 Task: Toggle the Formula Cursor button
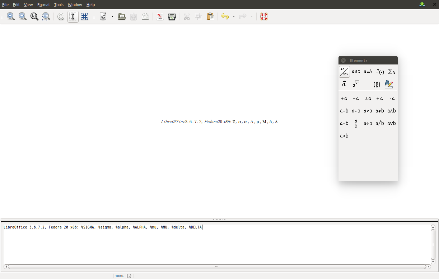coord(73,16)
